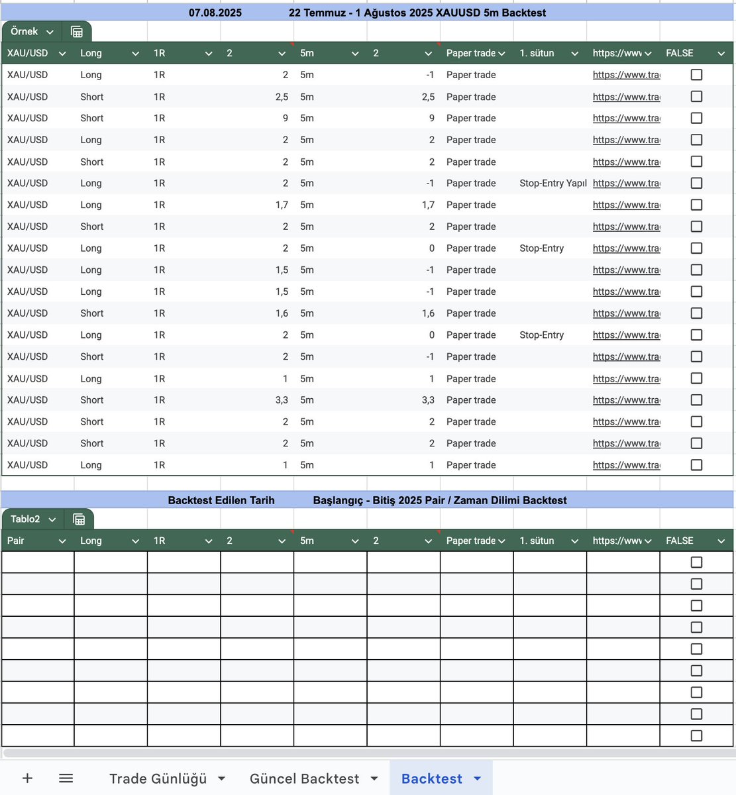Open link in Stop-Entry Yapıl row
The image size is (736, 795).
click(626, 183)
